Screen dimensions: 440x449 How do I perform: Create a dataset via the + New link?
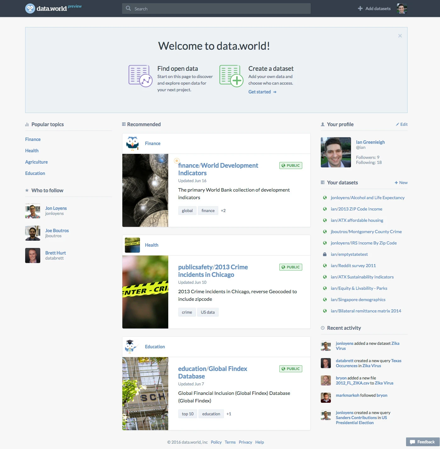401,182
